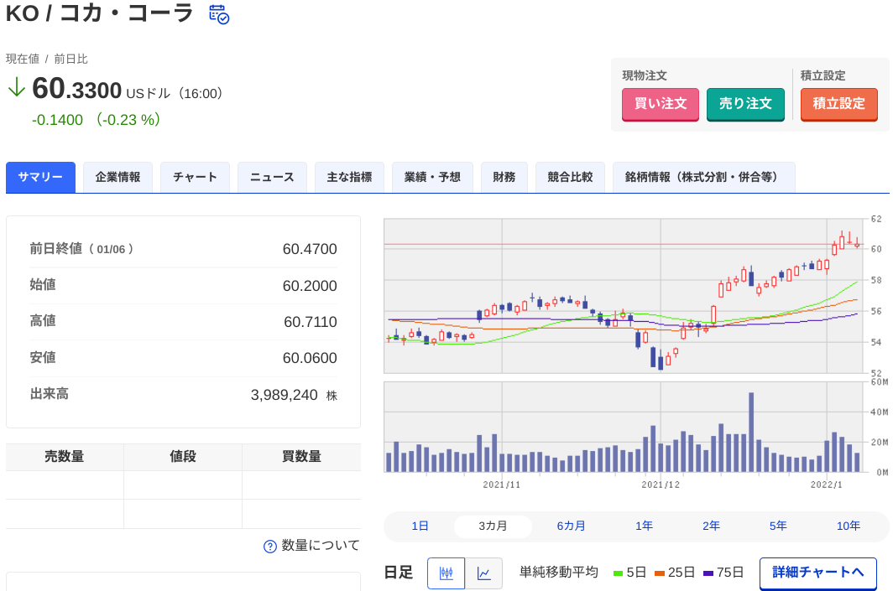
Task: Click the 出来高 value 3,989,240
Action: (285, 396)
